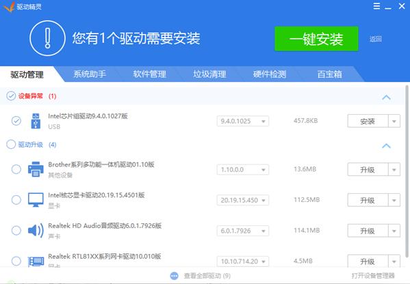Switch to the 驱动管理 tab
Image resolution: width=410 pixels, height=284 pixels.
(x=27, y=74)
